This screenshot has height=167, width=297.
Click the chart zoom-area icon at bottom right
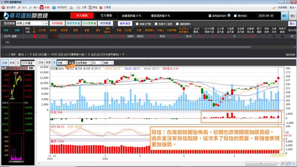click(x=288, y=163)
